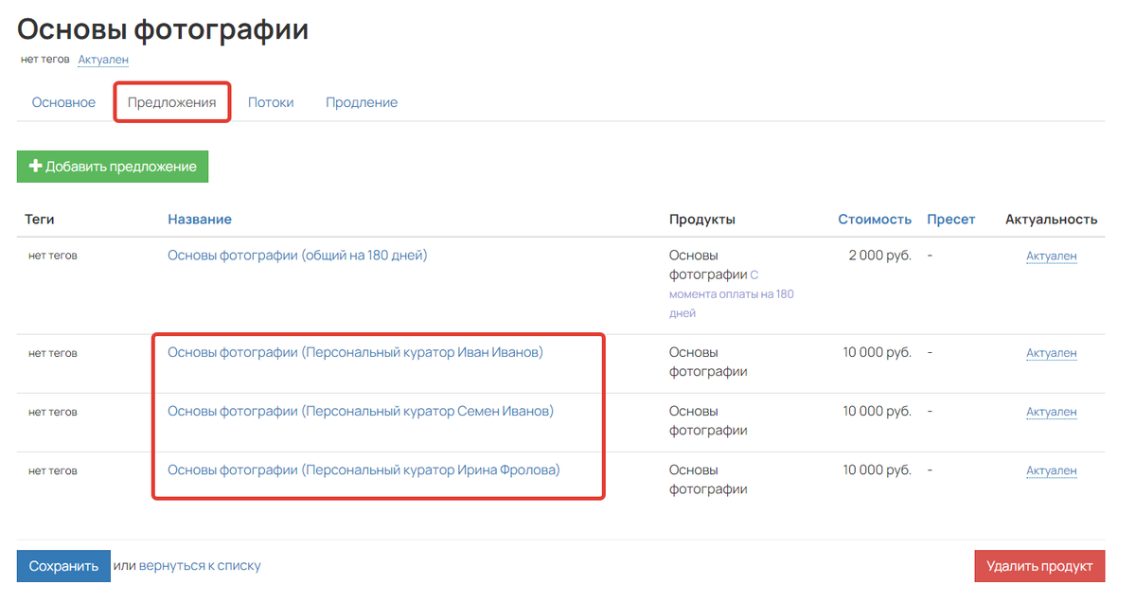Click the нет тегов label under the page title
The height and width of the screenshot is (602, 1135).
44,60
